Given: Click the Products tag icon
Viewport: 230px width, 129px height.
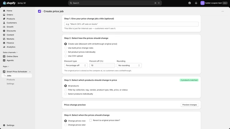Looking at the screenshot, I should (x=4, y=19).
